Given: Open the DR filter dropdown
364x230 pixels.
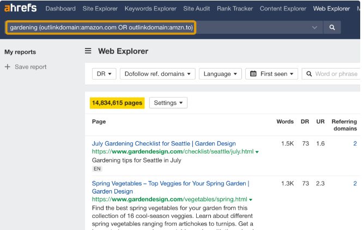Looking at the screenshot, I should pos(103,74).
